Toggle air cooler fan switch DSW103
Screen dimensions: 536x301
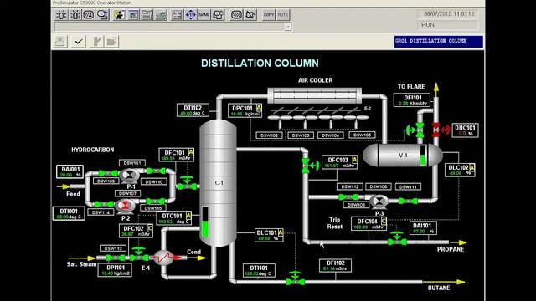pyautogui.click(x=301, y=135)
